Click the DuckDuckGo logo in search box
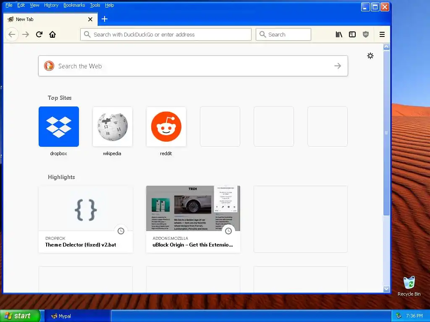Viewport: 430px width, 322px height. pyautogui.click(x=49, y=66)
